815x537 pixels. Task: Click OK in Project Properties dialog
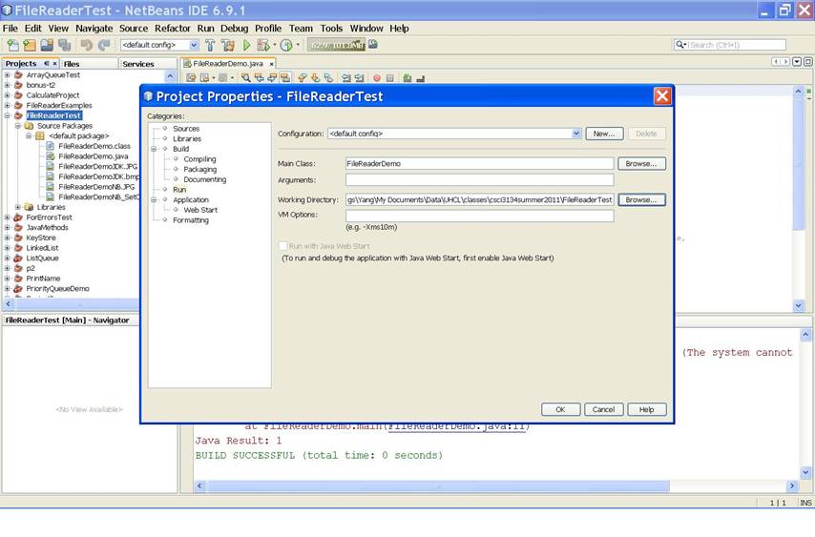[560, 409]
